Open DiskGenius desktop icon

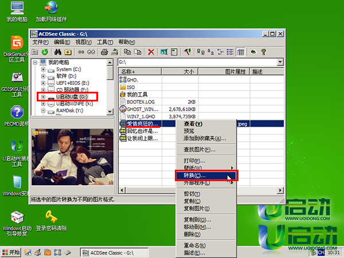17,49
